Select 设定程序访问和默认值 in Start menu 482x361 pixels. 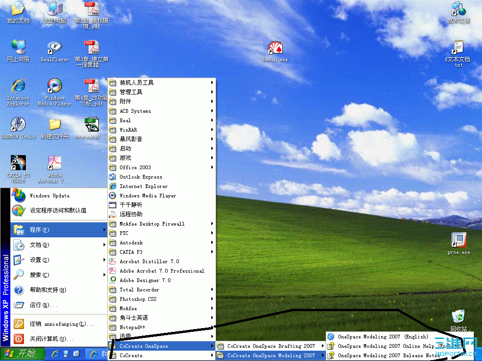click(59, 210)
